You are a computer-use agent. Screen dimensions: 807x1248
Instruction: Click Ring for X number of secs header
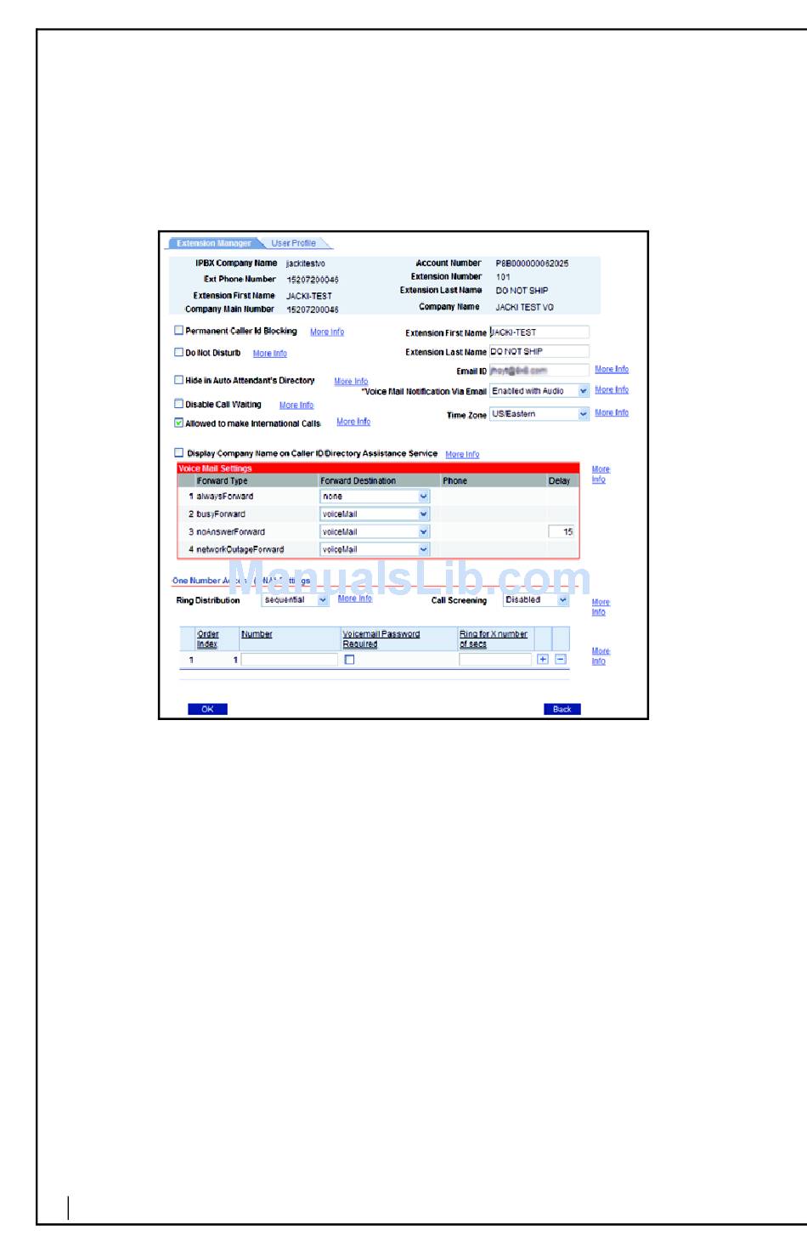click(x=494, y=639)
